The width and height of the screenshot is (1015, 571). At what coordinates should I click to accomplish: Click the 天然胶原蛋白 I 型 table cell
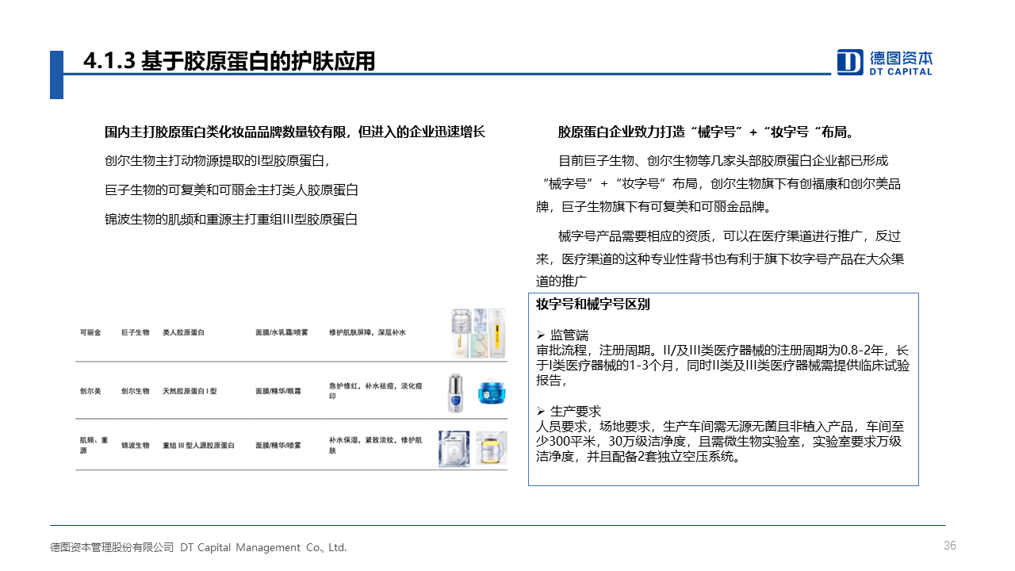tap(190, 391)
